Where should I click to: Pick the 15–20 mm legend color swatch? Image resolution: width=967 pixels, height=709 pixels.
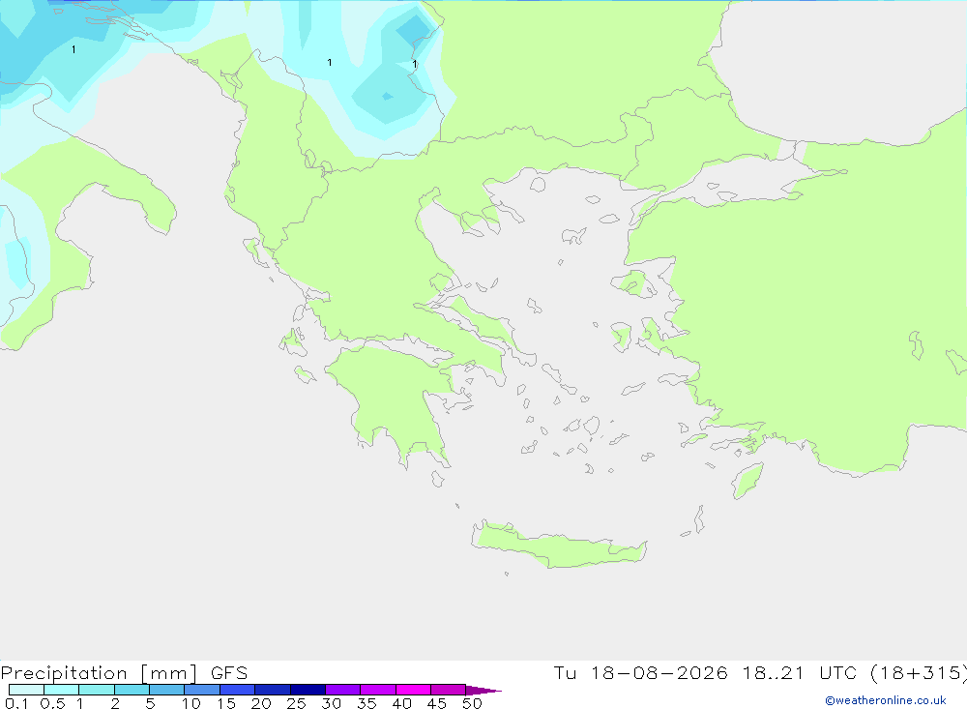tap(238, 690)
